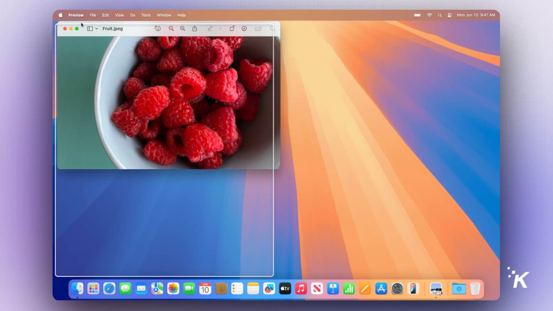Open Numbers from the Dock
The image size is (553, 311).
pyautogui.click(x=349, y=289)
